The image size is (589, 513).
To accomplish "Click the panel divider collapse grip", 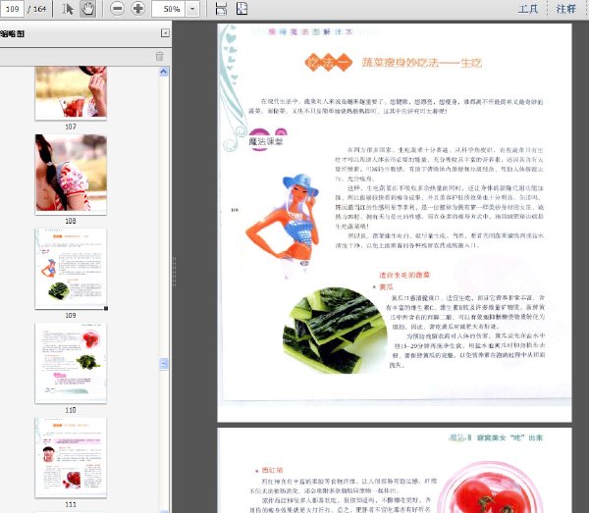I will (175, 272).
